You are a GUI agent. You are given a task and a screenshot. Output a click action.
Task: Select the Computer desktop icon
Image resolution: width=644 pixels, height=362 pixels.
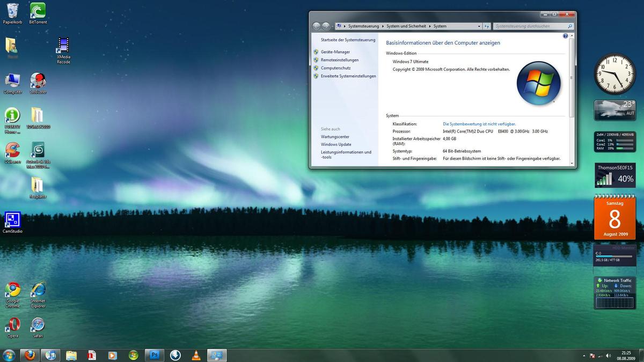(13, 84)
